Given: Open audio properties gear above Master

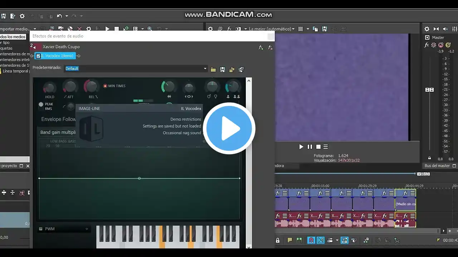Looking at the screenshot, I should pyautogui.click(x=427, y=29).
